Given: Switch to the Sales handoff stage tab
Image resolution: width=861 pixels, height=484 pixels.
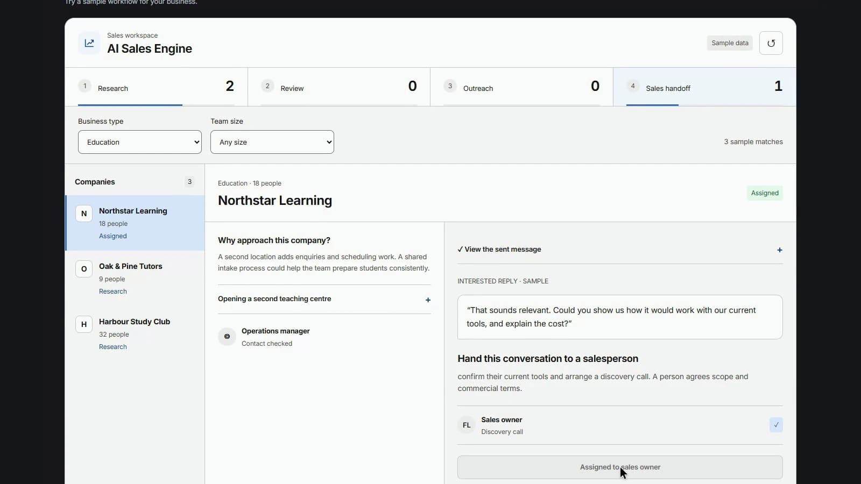Looking at the screenshot, I should (704, 87).
